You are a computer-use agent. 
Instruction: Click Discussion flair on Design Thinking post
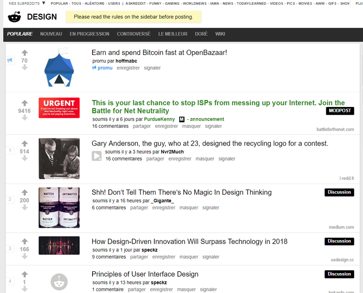tap(339, 192)
